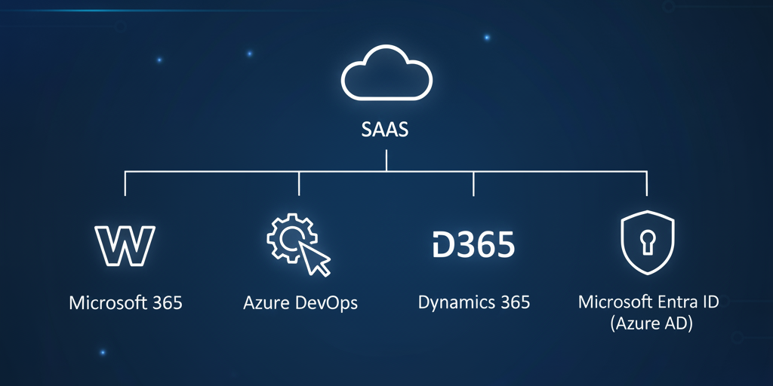Viewport: 773px width, 386px height.
Task: Select the Azure DevOps text label
Action: point(300,303)
